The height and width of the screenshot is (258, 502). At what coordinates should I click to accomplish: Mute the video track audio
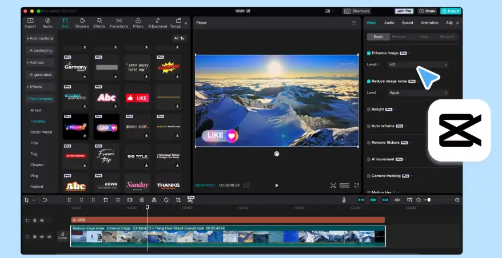[49, 237]
